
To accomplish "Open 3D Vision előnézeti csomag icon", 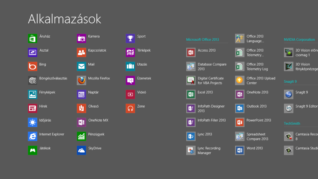I will pos(288,52).
